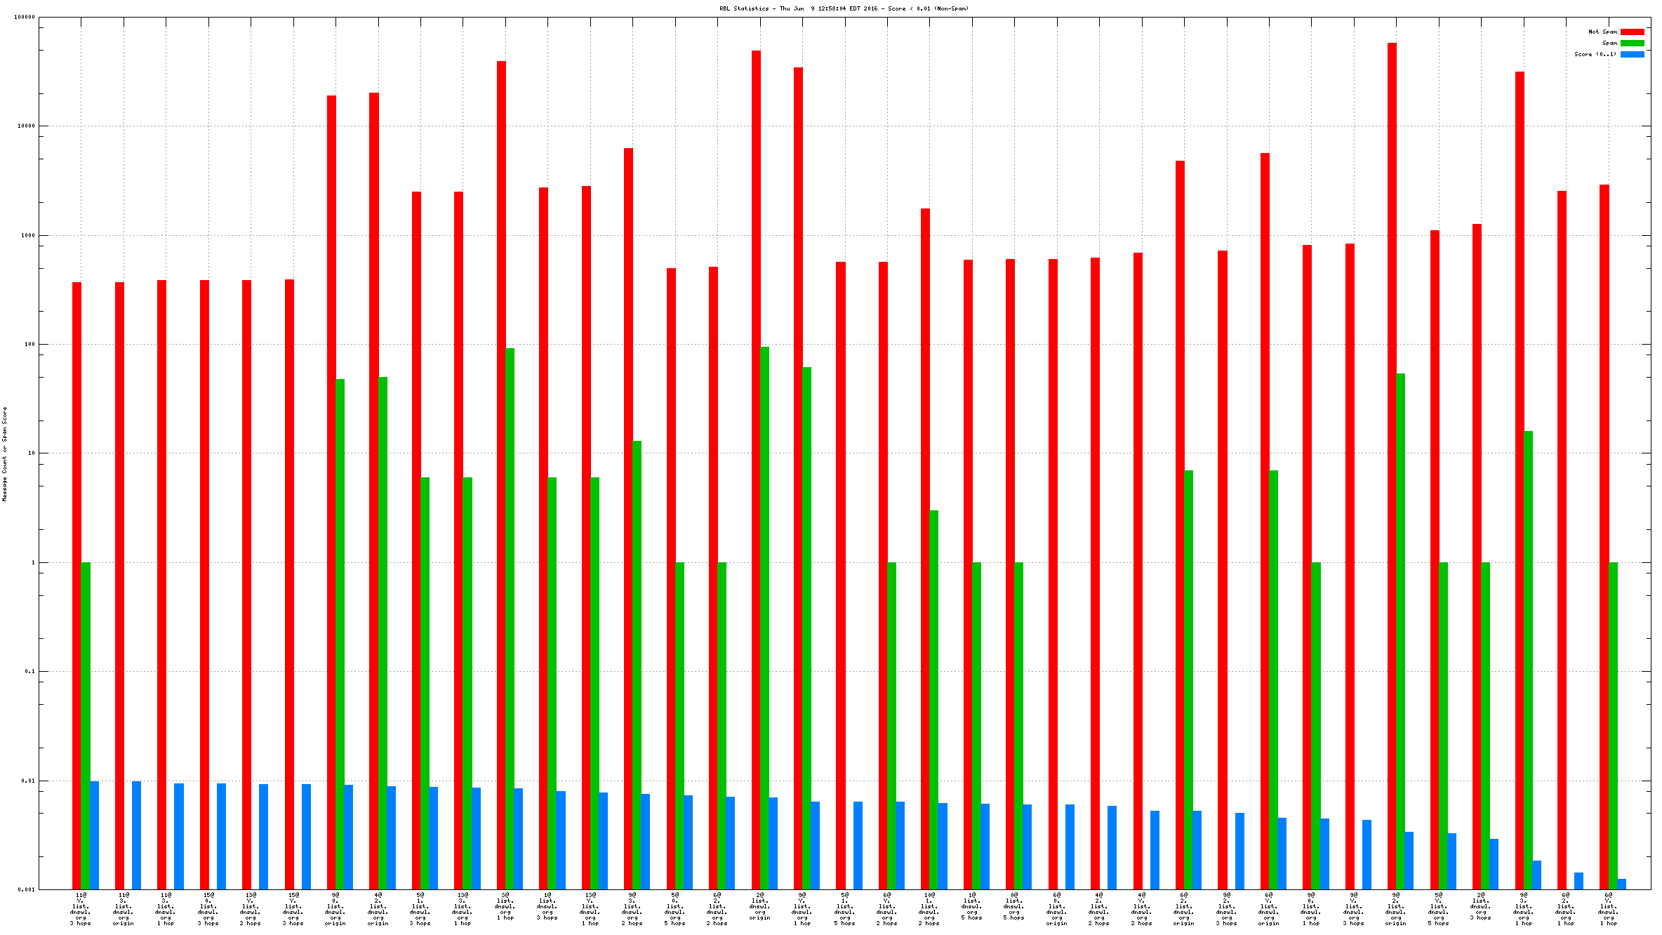Viewport: 1662px width, 935px height.
Task: Click the RBL Statistics chart title
Action: coord(844,8)
